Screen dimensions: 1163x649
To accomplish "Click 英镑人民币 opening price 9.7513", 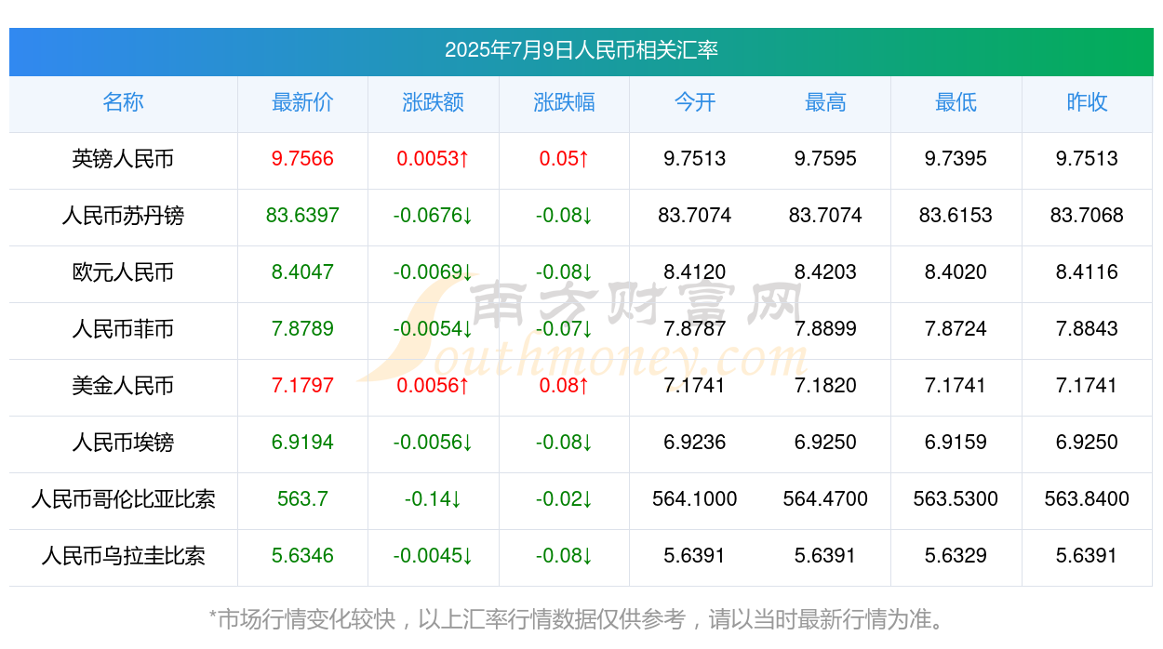I will click(x=695, y=159).
